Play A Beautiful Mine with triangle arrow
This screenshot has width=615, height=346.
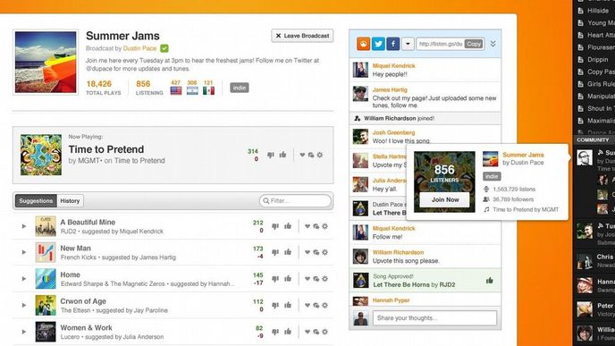click(24, 226)
